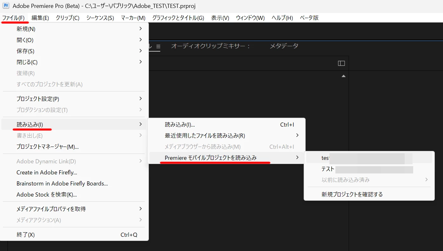The image size is (443, 251).
Task: Expand the プロジェクト設定(P) submenu
Action: [x=74, y=99]
